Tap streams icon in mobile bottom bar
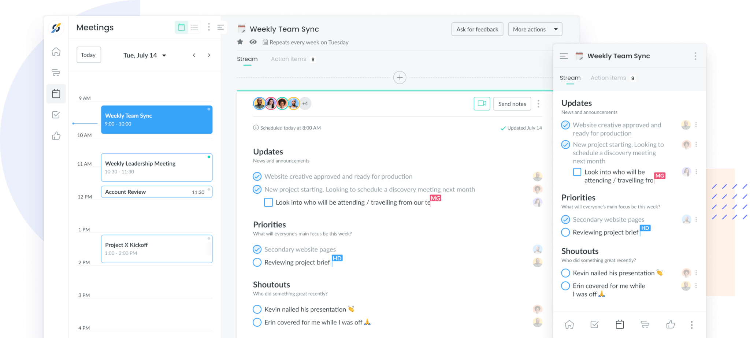The height and width of the screenshot is (338, 750). click(645, 324)
